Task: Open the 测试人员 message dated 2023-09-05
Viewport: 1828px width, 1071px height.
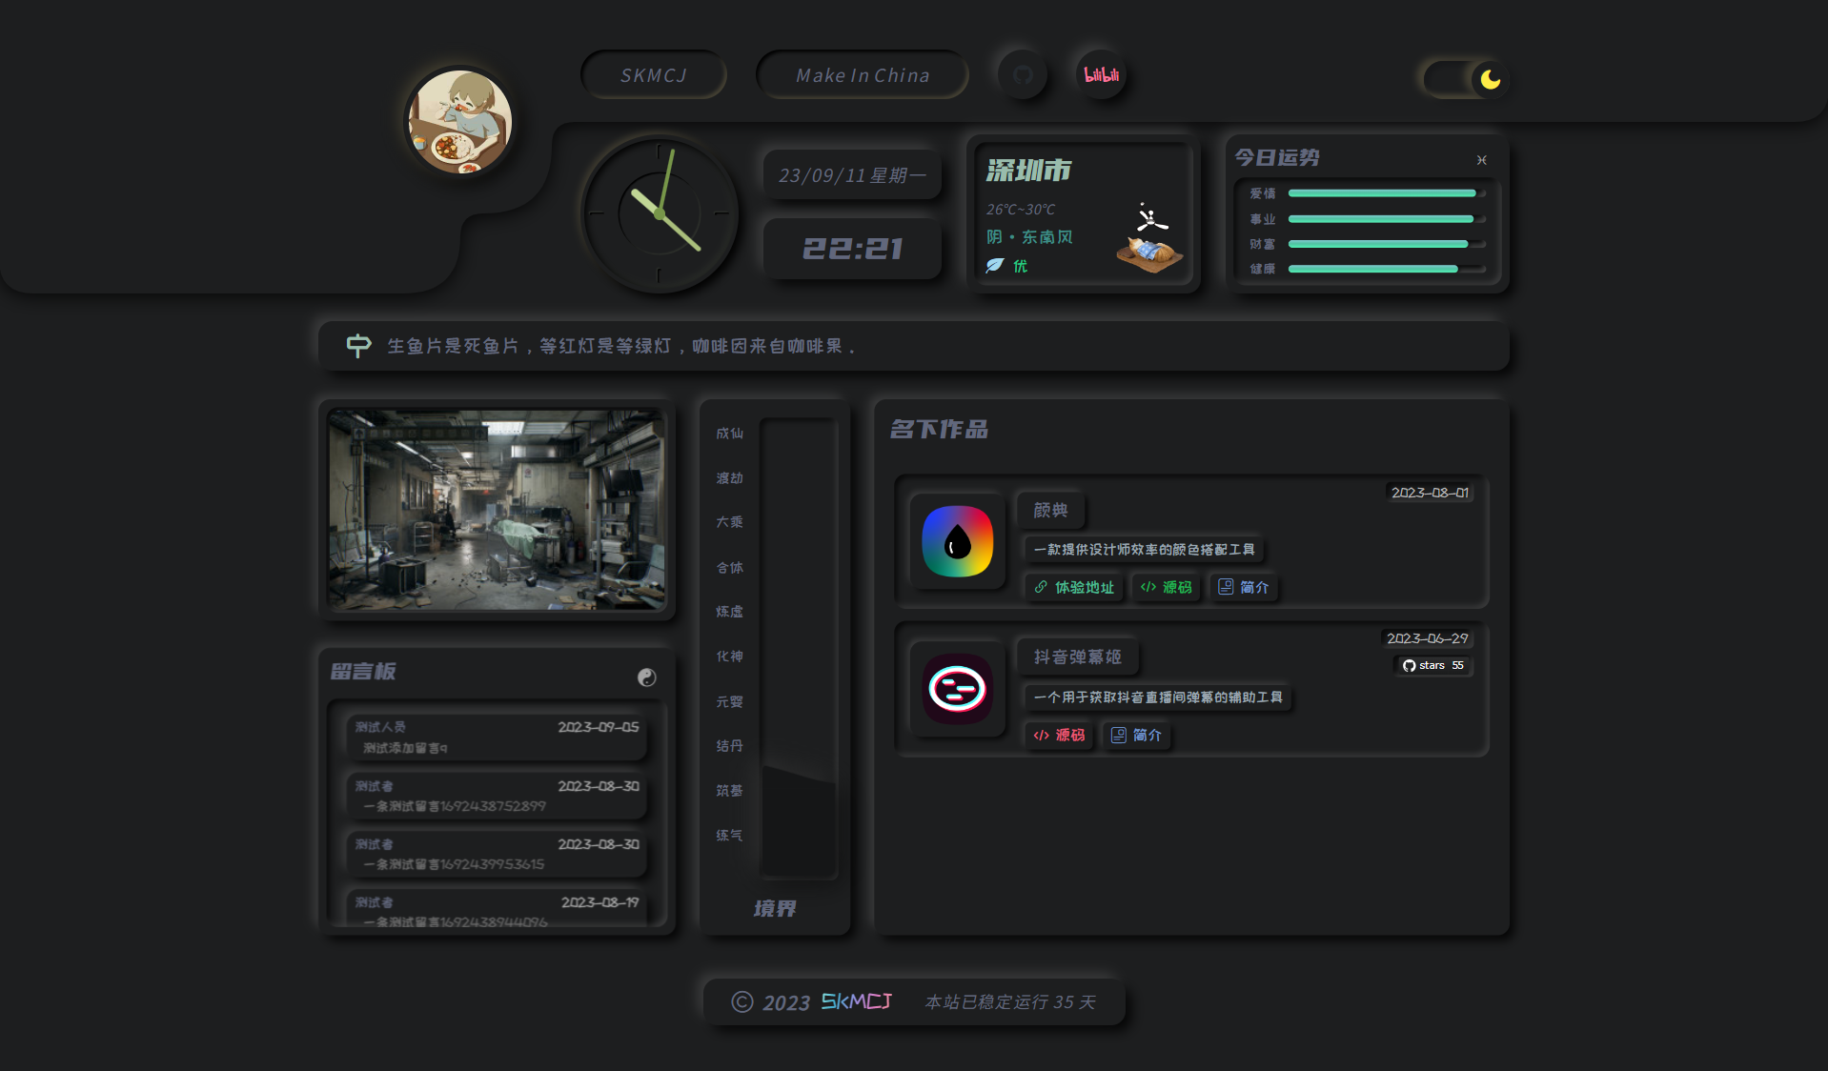Action: [497, 737]
